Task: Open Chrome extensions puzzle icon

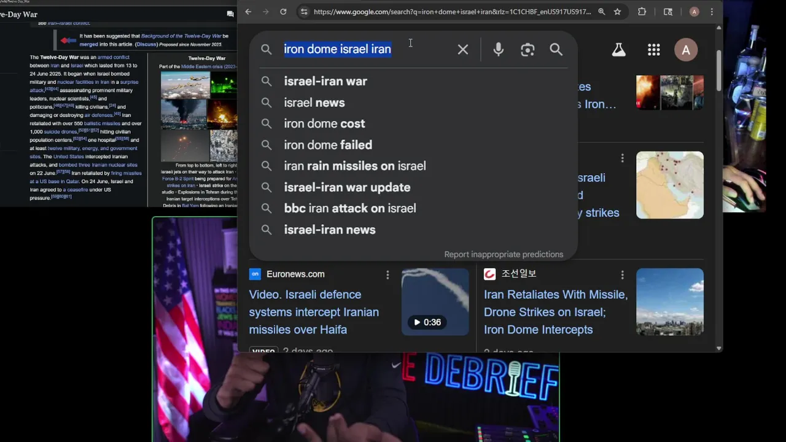Action: [x=642, y=12]
